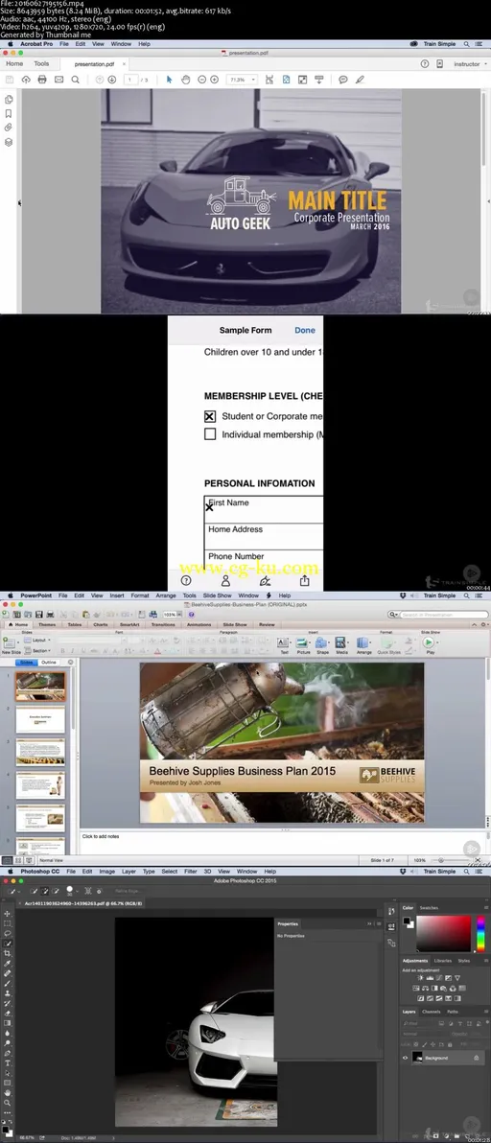
Task: Choose the arrow Selection tool in Acrobat
Action: pyautogui.click(x=169, y=80)
